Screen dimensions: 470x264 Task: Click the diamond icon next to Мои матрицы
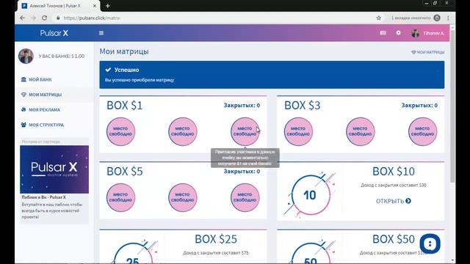(x=23, y=95)
